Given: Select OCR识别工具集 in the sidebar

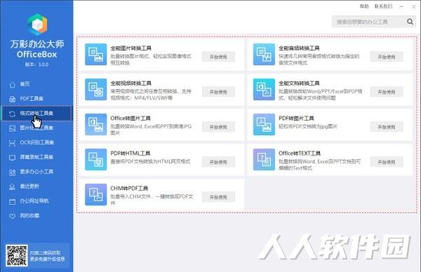Looking at the screenshot, I should 36,142.
